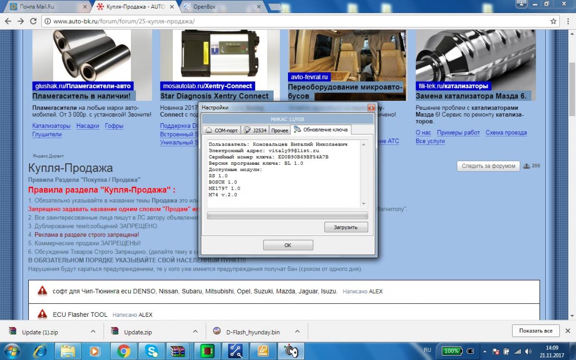
Task: Bookmark this page with the star icon
Action: point(553,22)
